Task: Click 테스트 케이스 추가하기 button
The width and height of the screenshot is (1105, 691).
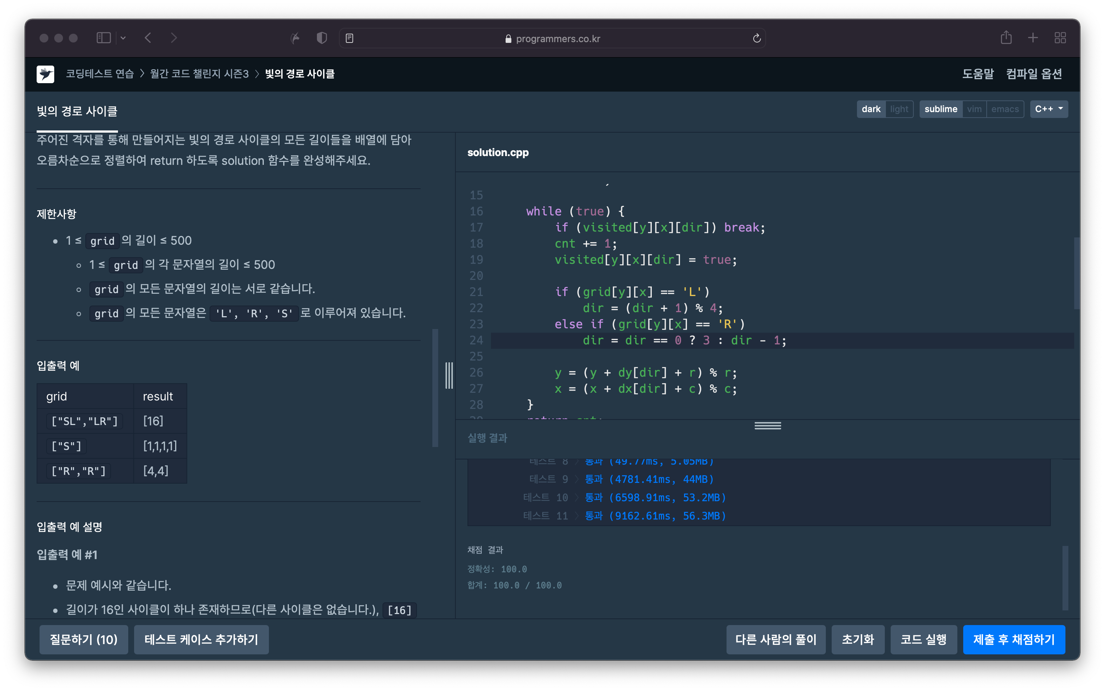Action: tap(201, 639)
